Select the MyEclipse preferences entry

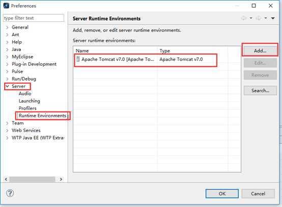(x=22, y=57)
